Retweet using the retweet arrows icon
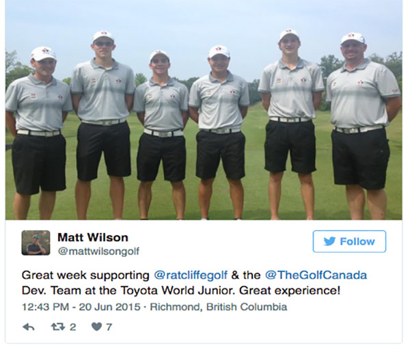The height and width of the screenshot is (350, 410). click(x=58, y=327)
